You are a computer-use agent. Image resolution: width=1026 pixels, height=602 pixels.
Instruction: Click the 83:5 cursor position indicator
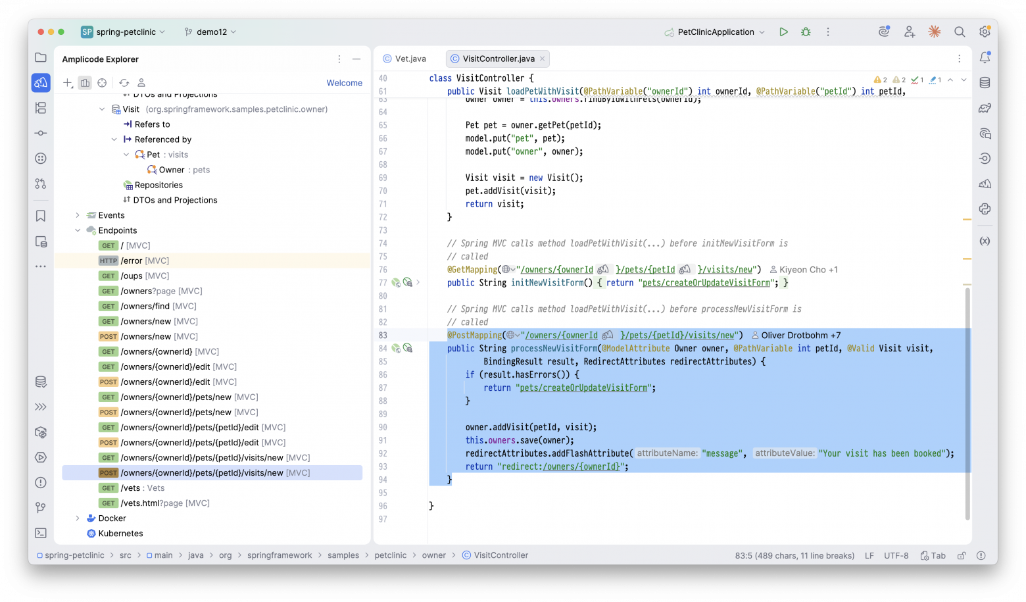[x=794, y=555]
